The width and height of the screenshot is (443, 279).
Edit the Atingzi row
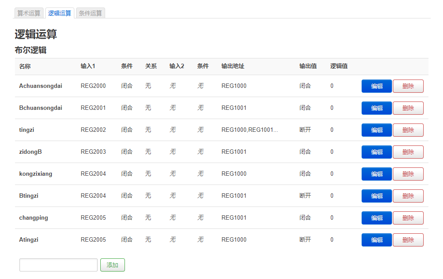point(377,240)
